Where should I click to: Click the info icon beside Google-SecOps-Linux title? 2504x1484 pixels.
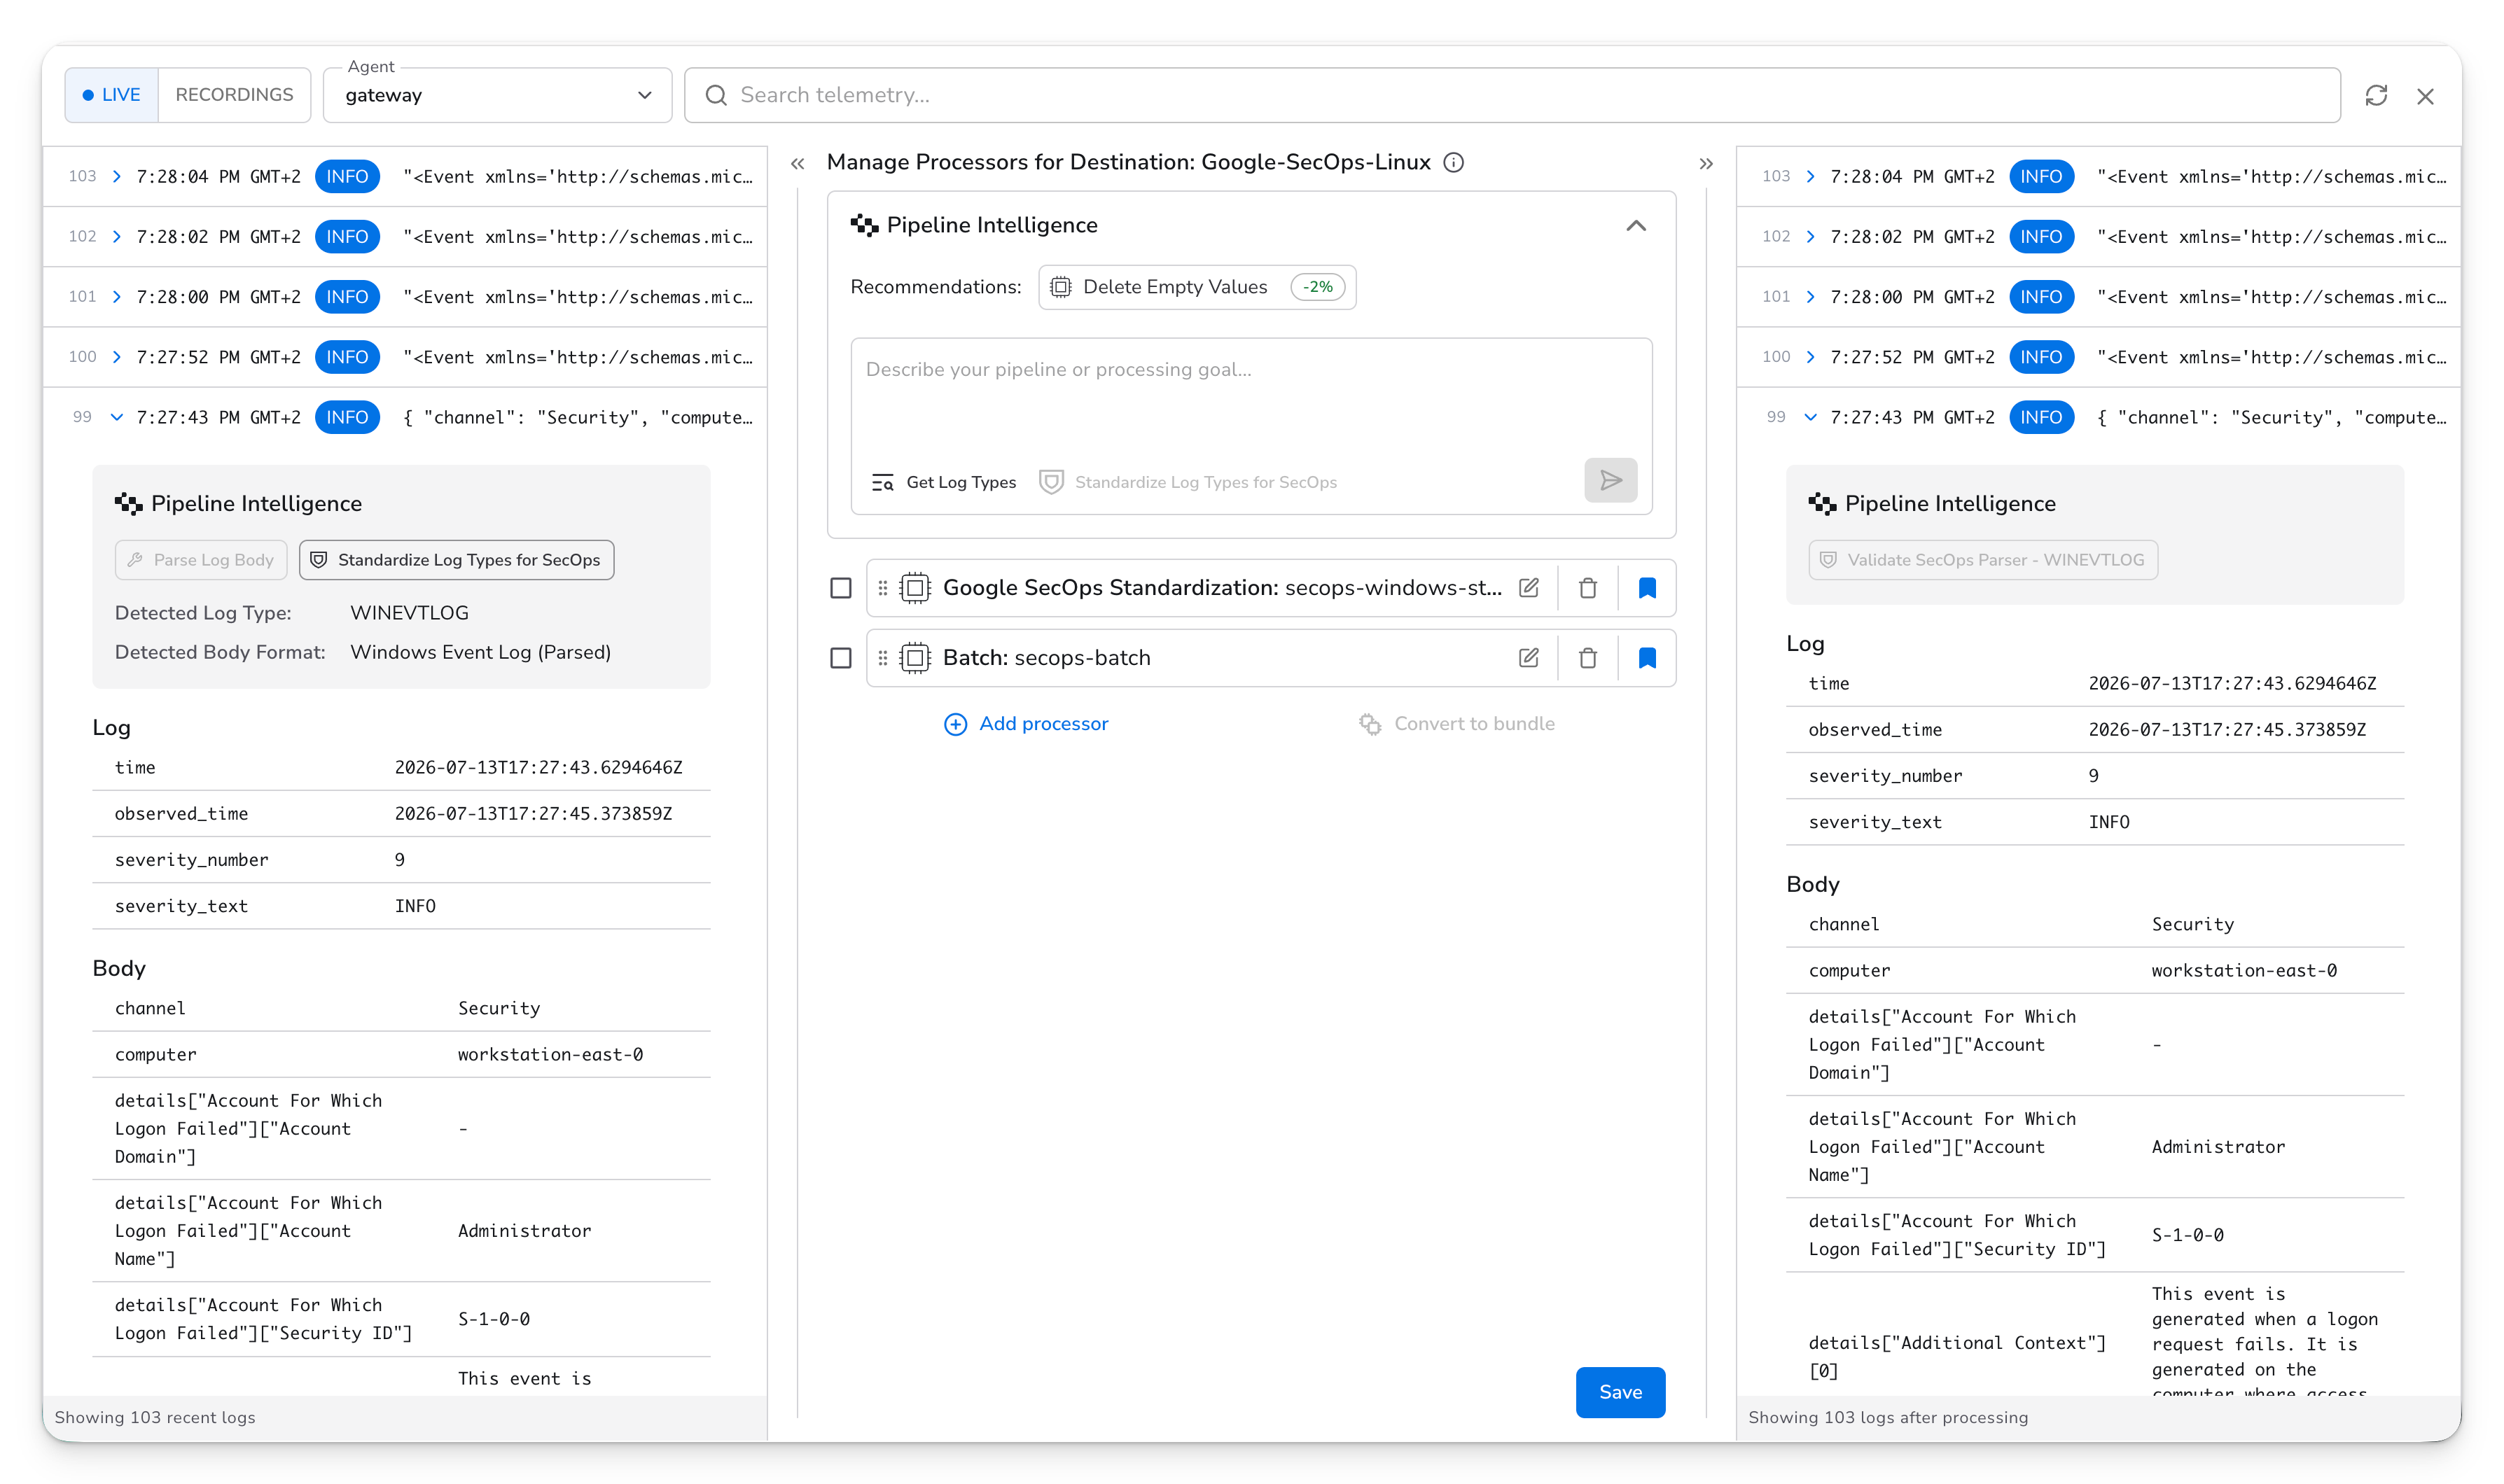point(1454,162)
